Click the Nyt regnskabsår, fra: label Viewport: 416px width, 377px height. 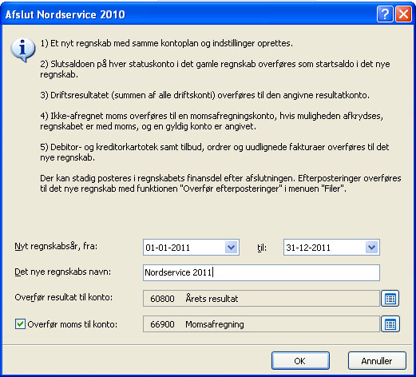[56, 246]
